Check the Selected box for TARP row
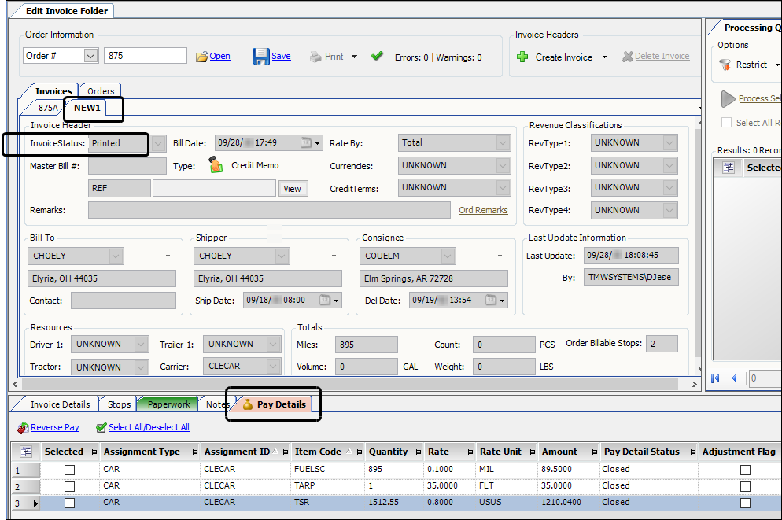Image resolution: width=782 pixels, height=520 pixels. pyautogui.click(x=69, y=486)
